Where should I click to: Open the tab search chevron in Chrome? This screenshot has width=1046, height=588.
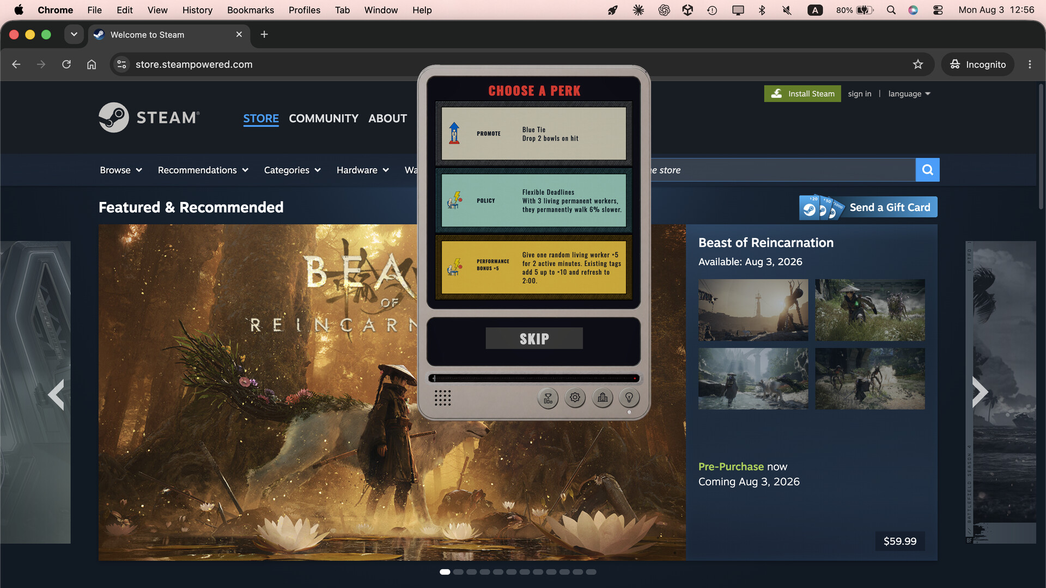(x=74, y=34)
